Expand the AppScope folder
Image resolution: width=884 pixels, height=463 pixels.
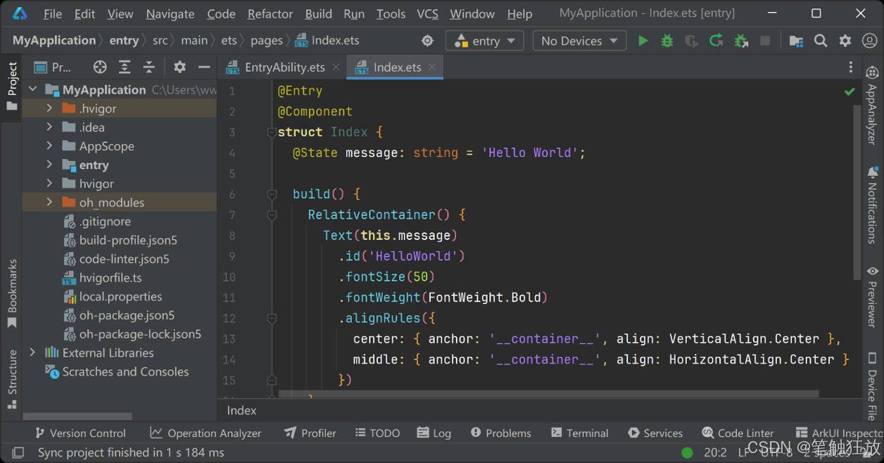pyautogui.click(x=49, y=146)
